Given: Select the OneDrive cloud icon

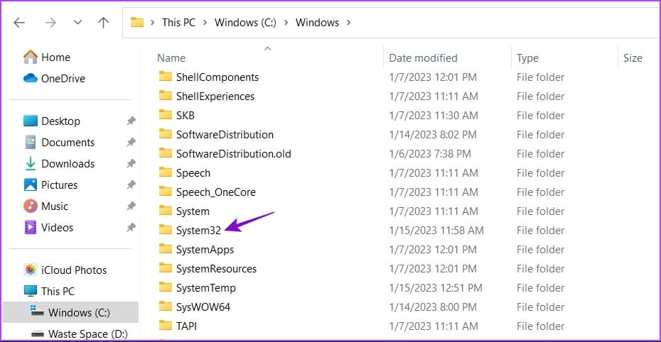Looking at the screenshot, I should coord(31,78).
